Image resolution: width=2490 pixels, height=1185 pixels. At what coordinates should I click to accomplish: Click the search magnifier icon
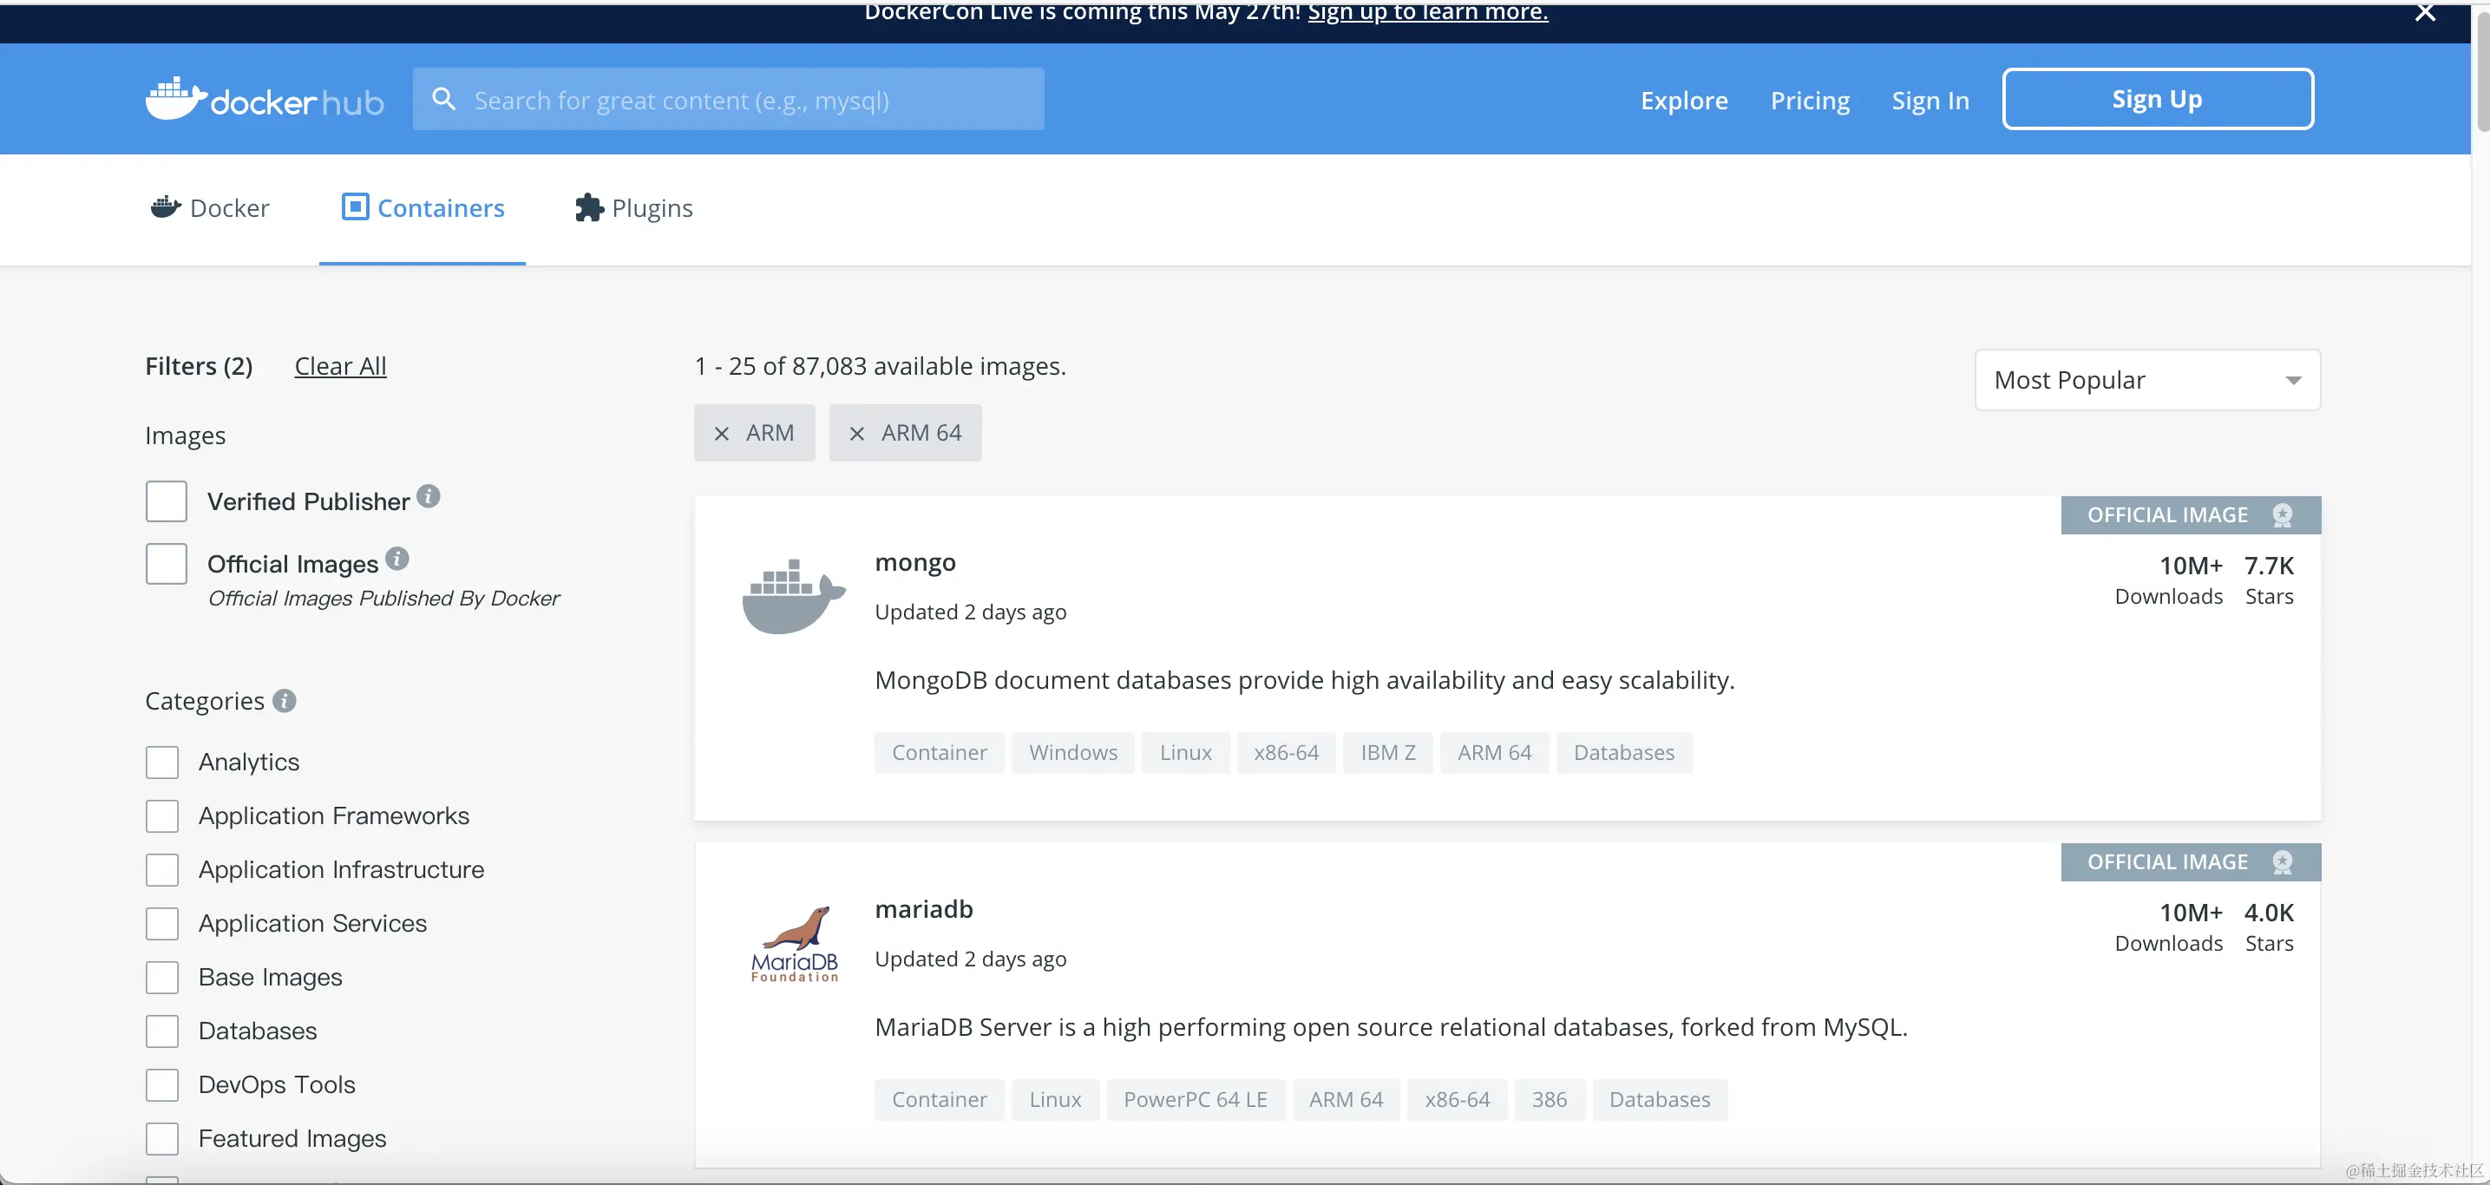point(443,99)
